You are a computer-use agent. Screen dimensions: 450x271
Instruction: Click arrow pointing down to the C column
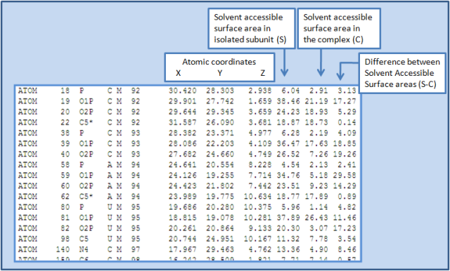point(321,62)
